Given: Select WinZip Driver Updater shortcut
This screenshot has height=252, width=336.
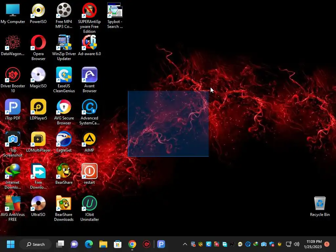Looking at the screenshot, I should tap(64, 48).
